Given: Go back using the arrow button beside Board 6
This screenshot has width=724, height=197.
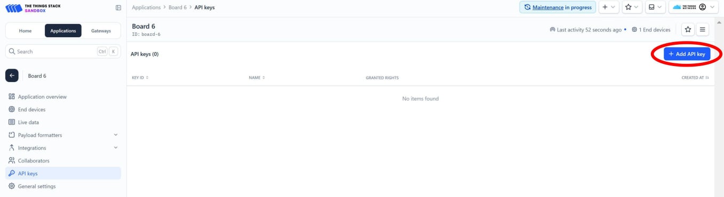Looking at the screenshot, I should point(12,76).
